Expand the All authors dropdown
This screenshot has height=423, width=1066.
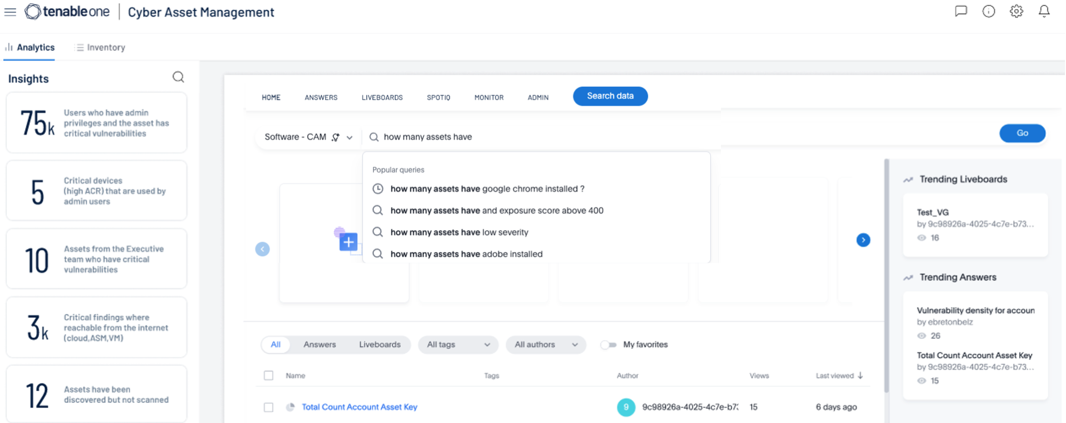click(546, 345)
